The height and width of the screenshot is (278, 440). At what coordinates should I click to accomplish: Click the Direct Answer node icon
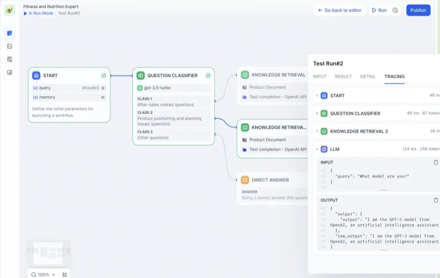(245, 180)
